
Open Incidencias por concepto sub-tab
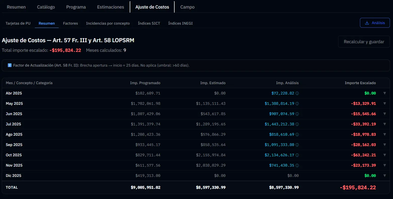pyautogui.click(x=108, y=23)
